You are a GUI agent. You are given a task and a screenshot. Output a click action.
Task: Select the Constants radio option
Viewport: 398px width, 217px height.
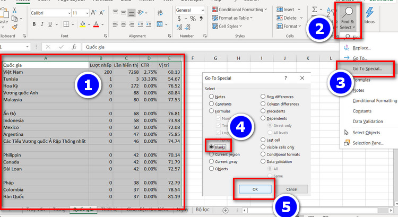click(x=211, y=104)
